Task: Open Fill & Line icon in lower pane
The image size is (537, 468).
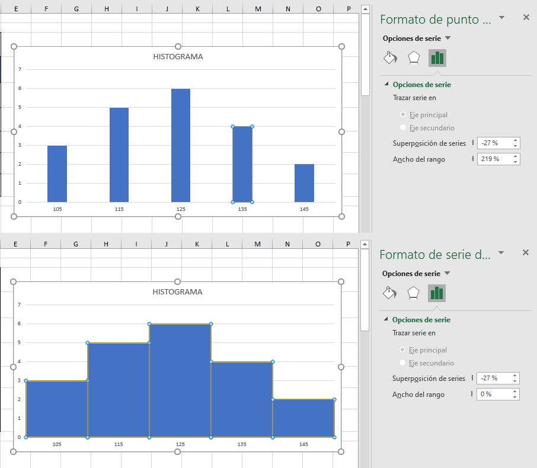Action: [x=389, y=293]
